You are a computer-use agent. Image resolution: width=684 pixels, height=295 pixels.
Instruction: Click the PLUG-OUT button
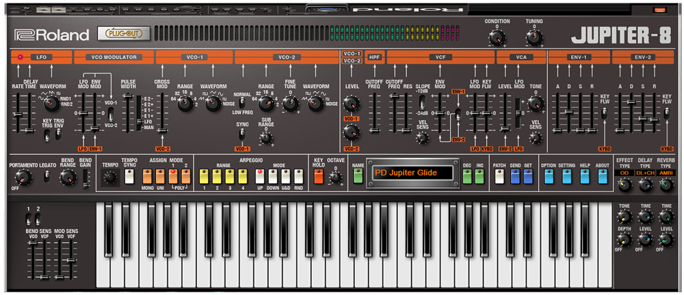tap(124, 33)
